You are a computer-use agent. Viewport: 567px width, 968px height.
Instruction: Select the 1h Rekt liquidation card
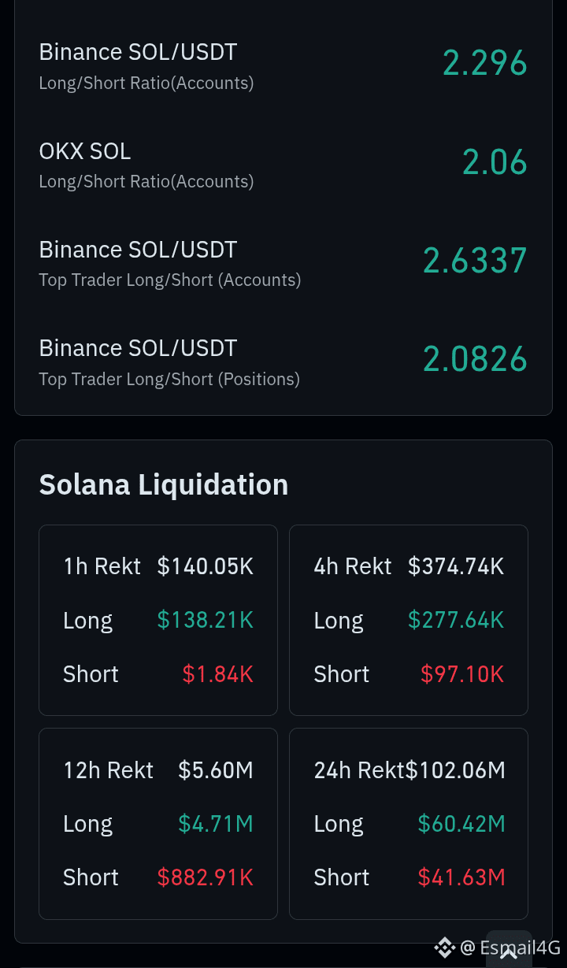click(158, 620)
